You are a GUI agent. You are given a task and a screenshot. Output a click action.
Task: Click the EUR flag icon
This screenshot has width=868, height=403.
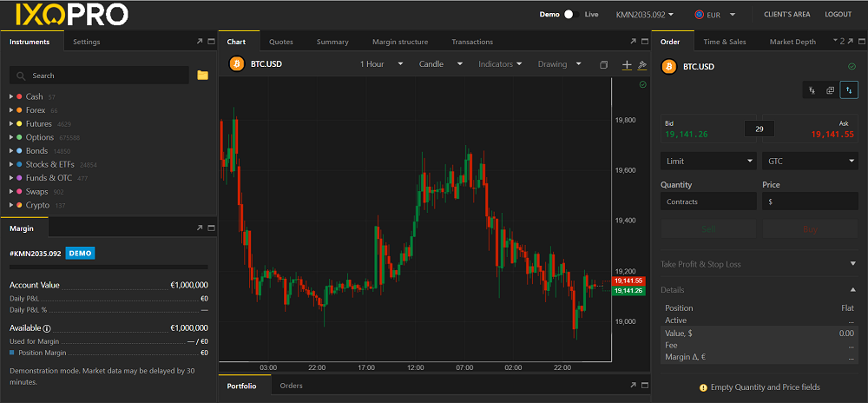pos(699,15)
